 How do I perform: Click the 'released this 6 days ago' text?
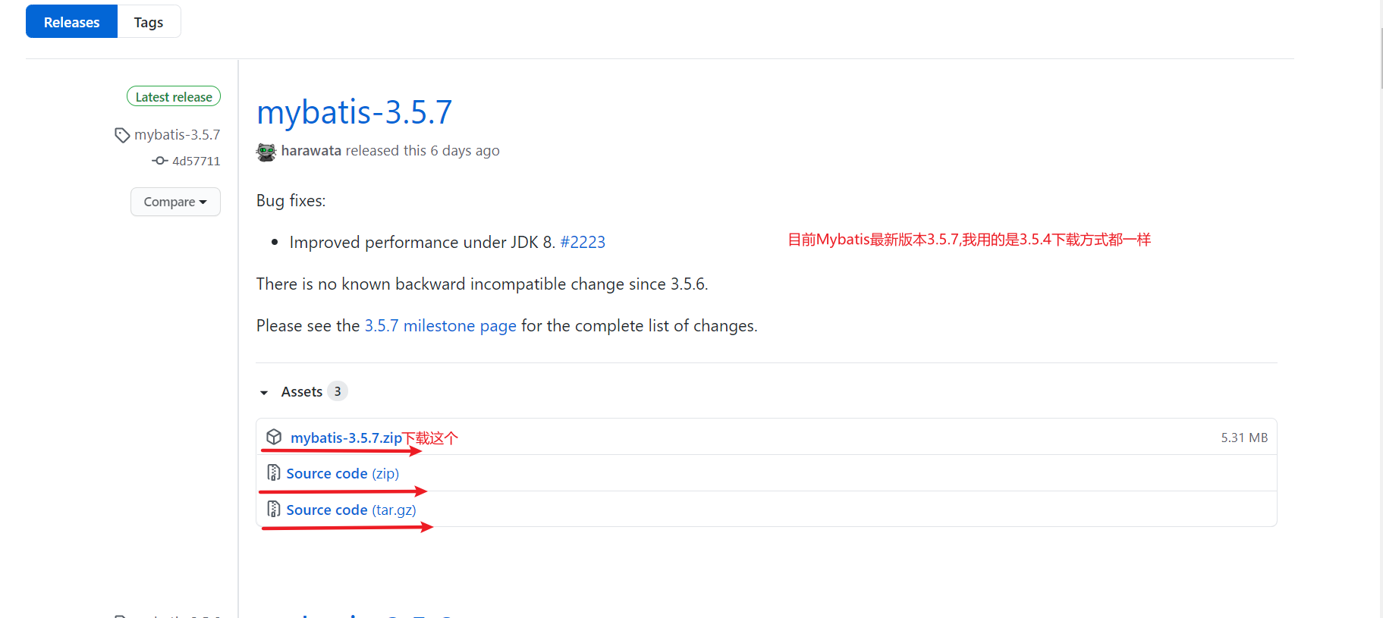click(x=423, y=150)
